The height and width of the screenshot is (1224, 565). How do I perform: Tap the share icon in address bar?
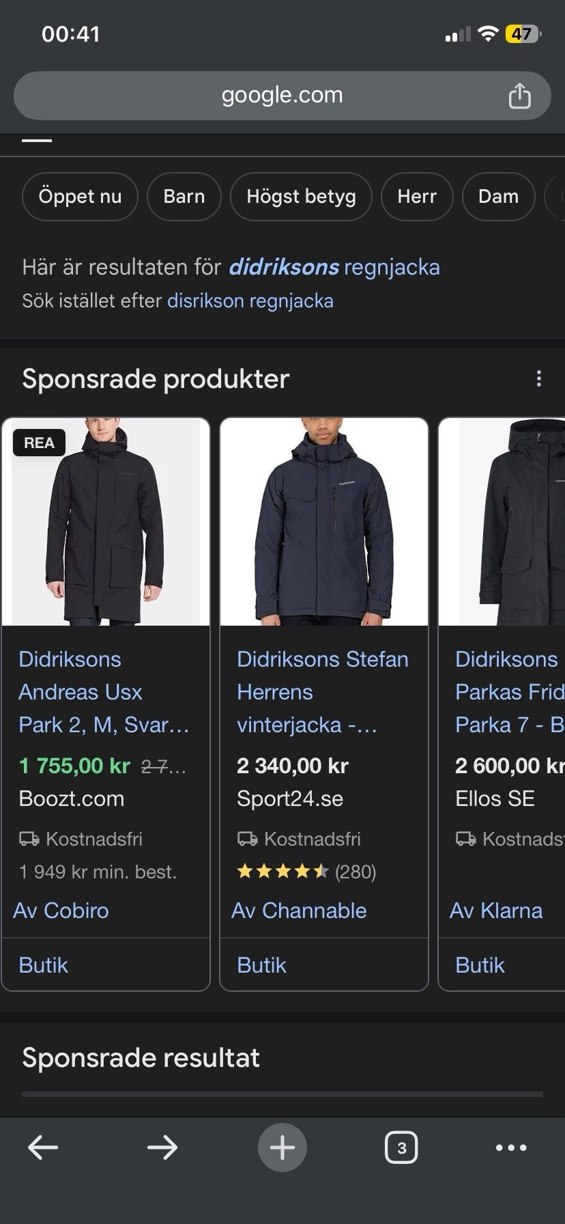pos(519,96)
